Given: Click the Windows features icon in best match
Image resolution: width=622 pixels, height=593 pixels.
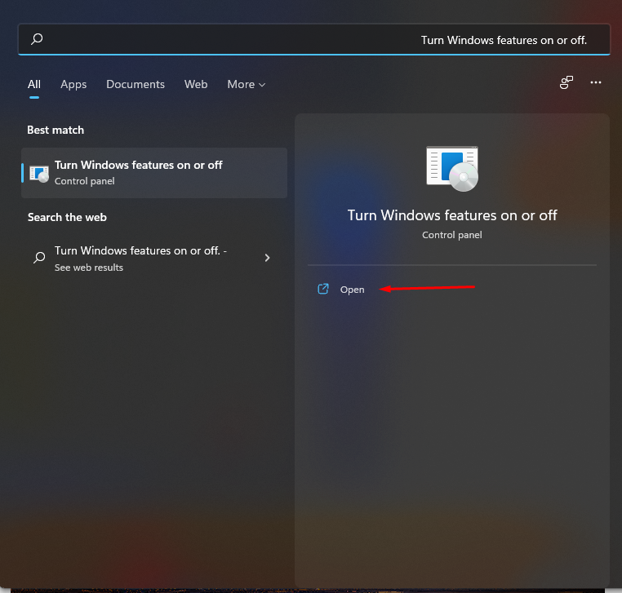Looking at the screenshot, I should pos(39,174).
